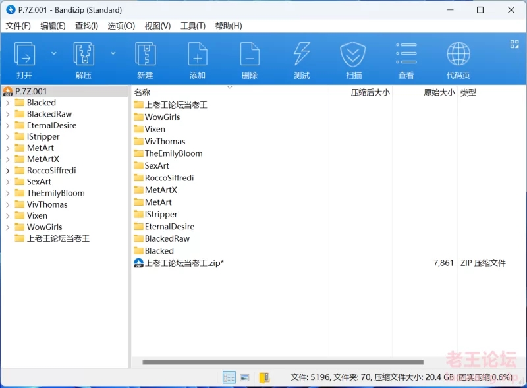Open the 文件(F) menu
527x388 pixels.
(18, 26)
